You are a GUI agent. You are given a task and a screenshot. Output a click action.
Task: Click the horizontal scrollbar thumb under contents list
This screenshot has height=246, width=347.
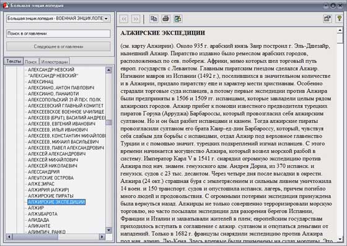35,237
